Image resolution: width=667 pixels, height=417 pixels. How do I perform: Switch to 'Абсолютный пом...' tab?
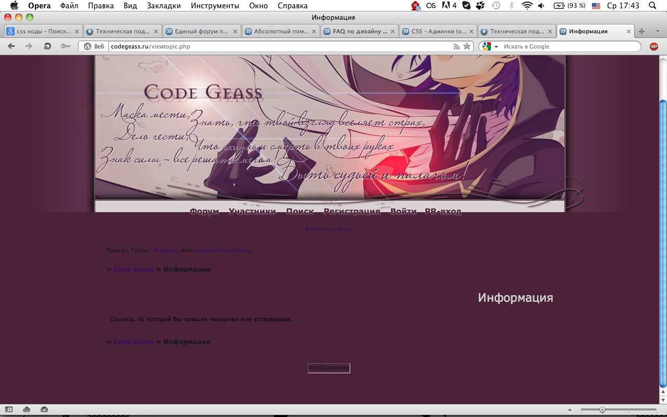(x=280, y=31)
